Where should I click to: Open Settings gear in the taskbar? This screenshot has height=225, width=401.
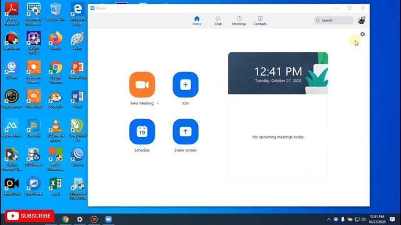(80, 219)
